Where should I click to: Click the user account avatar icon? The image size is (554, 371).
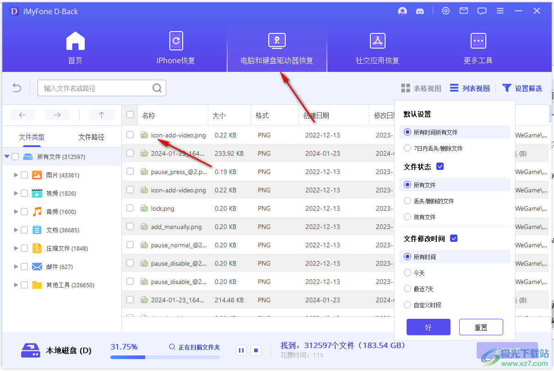[x=402, y=11]
